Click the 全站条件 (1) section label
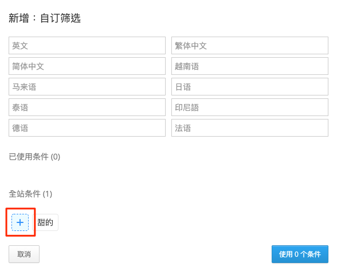 coord(30,194)
